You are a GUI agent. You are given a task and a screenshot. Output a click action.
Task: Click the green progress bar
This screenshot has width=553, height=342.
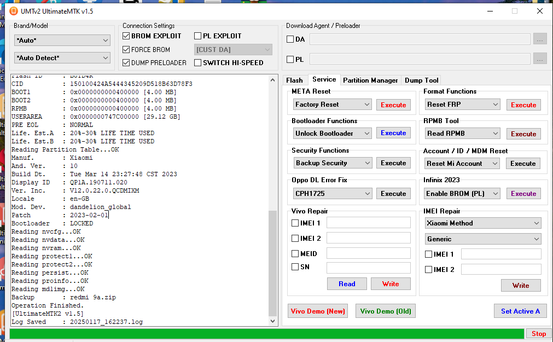(267, 334)
